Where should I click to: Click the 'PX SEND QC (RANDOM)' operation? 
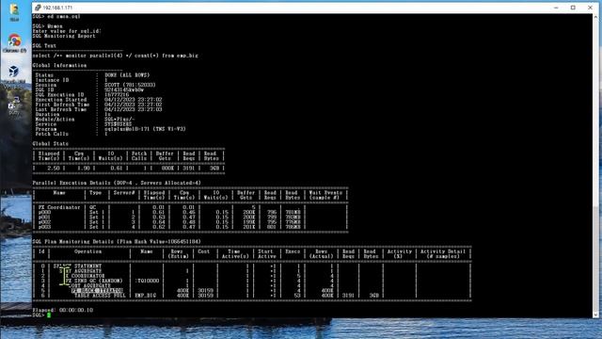point(94,281)
